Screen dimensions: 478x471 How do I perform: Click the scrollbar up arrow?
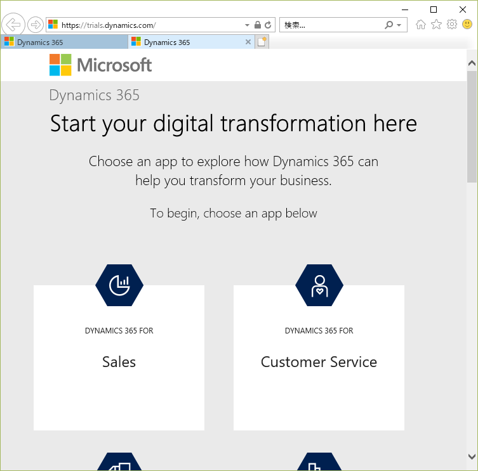pyautogui.click(x=472, y=63)
